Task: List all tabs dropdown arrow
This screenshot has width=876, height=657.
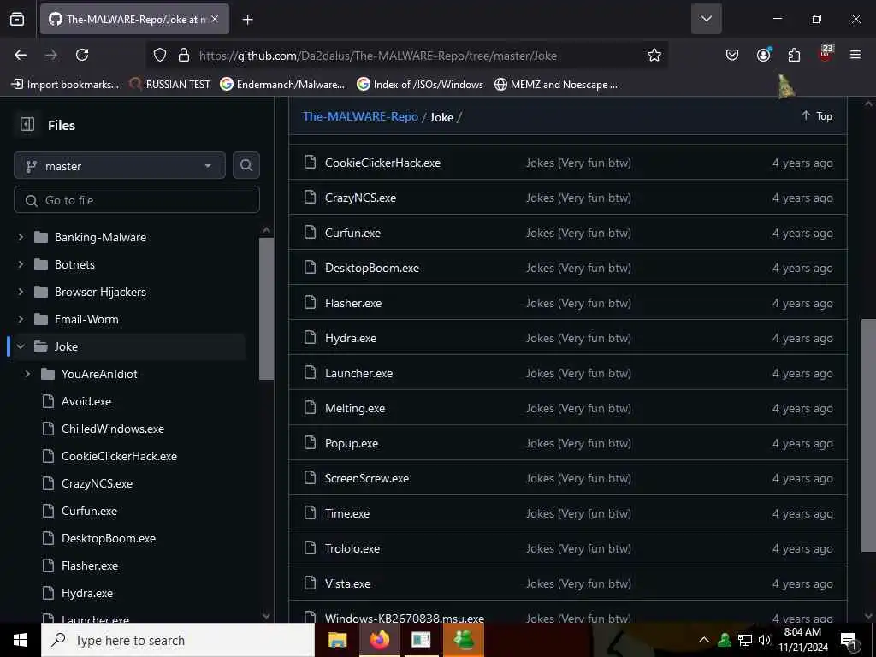Action: pyautogui.click(x=706, y=19)
